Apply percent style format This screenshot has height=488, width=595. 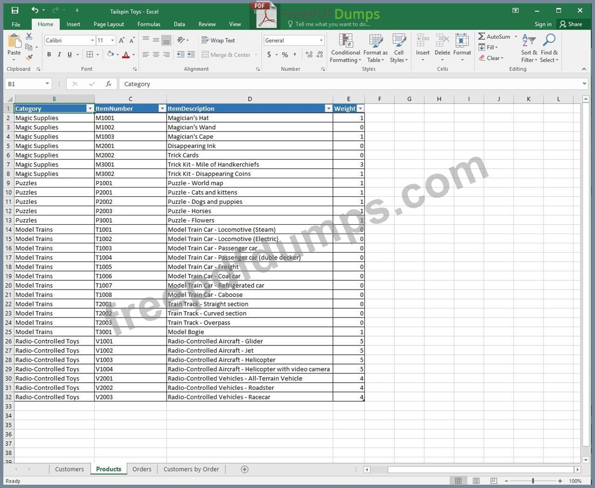click(x=285, y=55)
